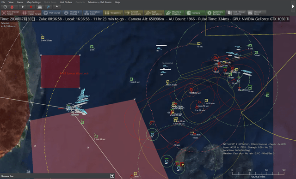The width and height of the screenshot is (296, 179).
Task: Select the Manual Engage Target button
Action: click(31, 13)
